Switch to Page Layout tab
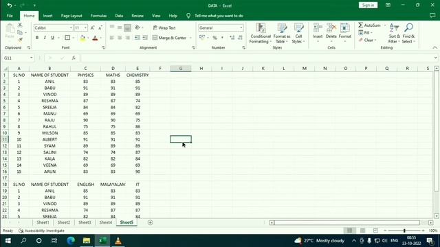Screen dimensions: 440x247 click(71, 16)
